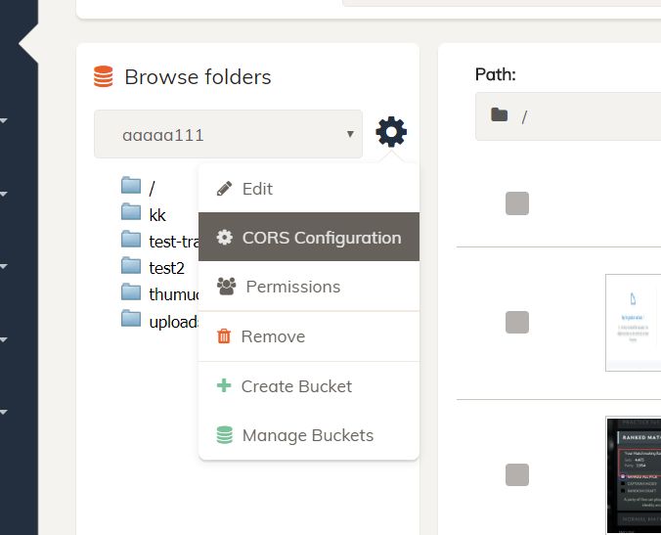Choose Permissions in the gear menu

point(292,287)
